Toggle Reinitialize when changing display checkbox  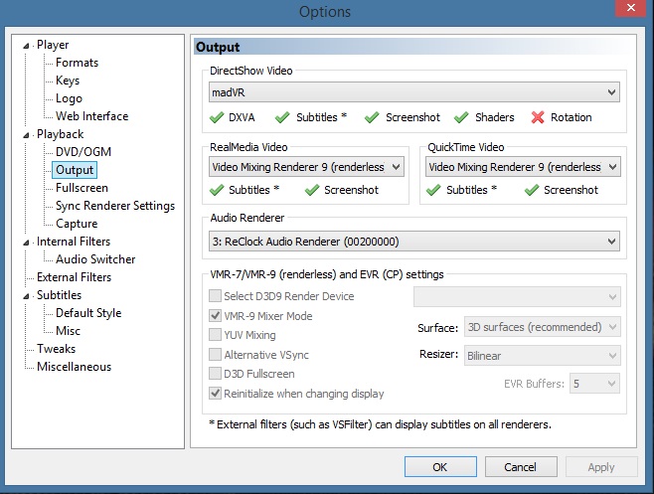pos(215,393)
